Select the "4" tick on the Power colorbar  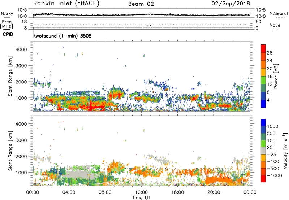[x=268, y=100]
